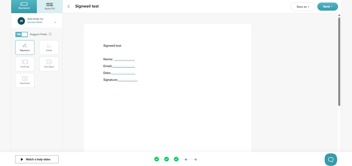Click the suggested Name line in document

124,60
